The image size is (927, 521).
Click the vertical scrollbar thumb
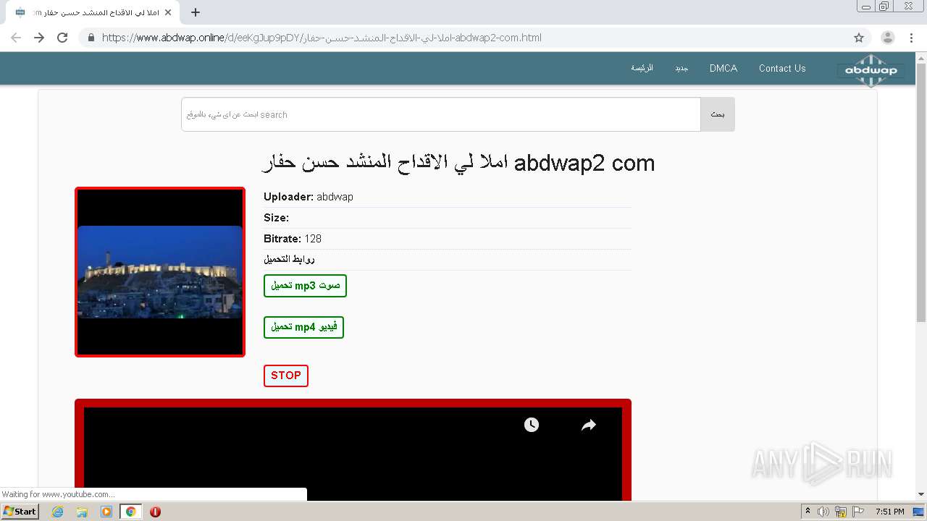coord(921,192)
